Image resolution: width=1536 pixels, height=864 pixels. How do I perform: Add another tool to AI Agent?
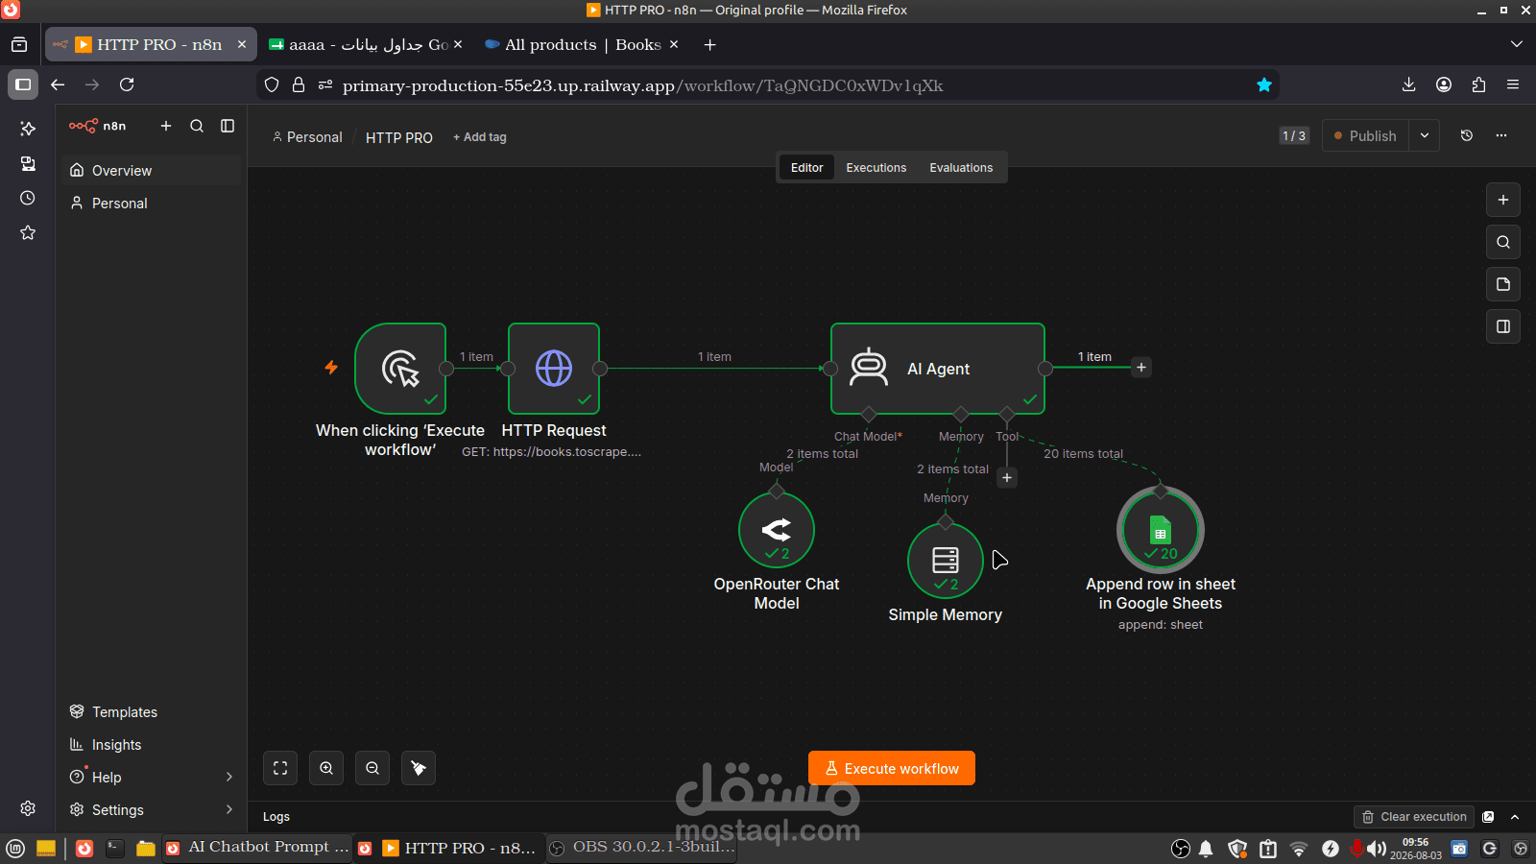click(1007, 477)
